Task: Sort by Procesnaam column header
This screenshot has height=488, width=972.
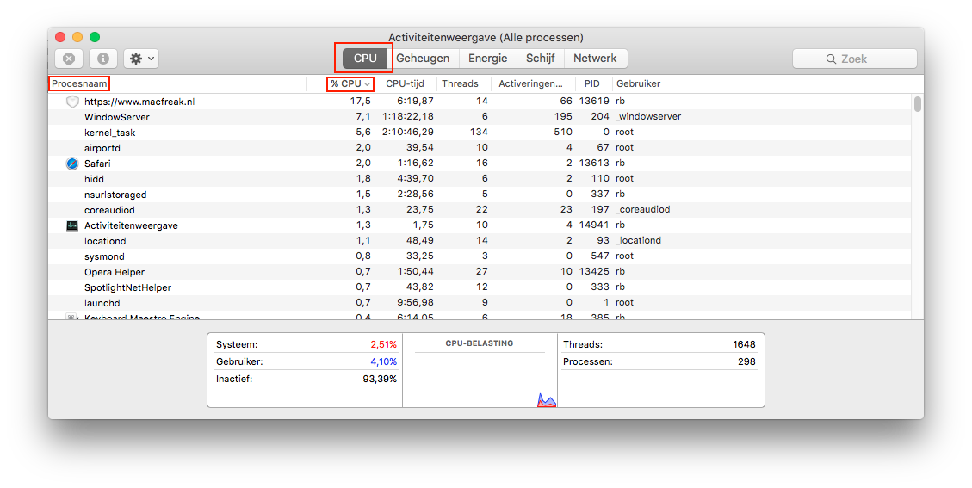Action: [x=79, y=83]
